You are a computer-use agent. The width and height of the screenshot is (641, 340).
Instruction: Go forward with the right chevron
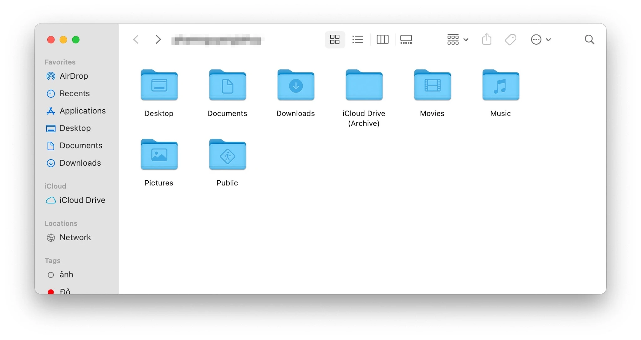click(x=158, y=40)
